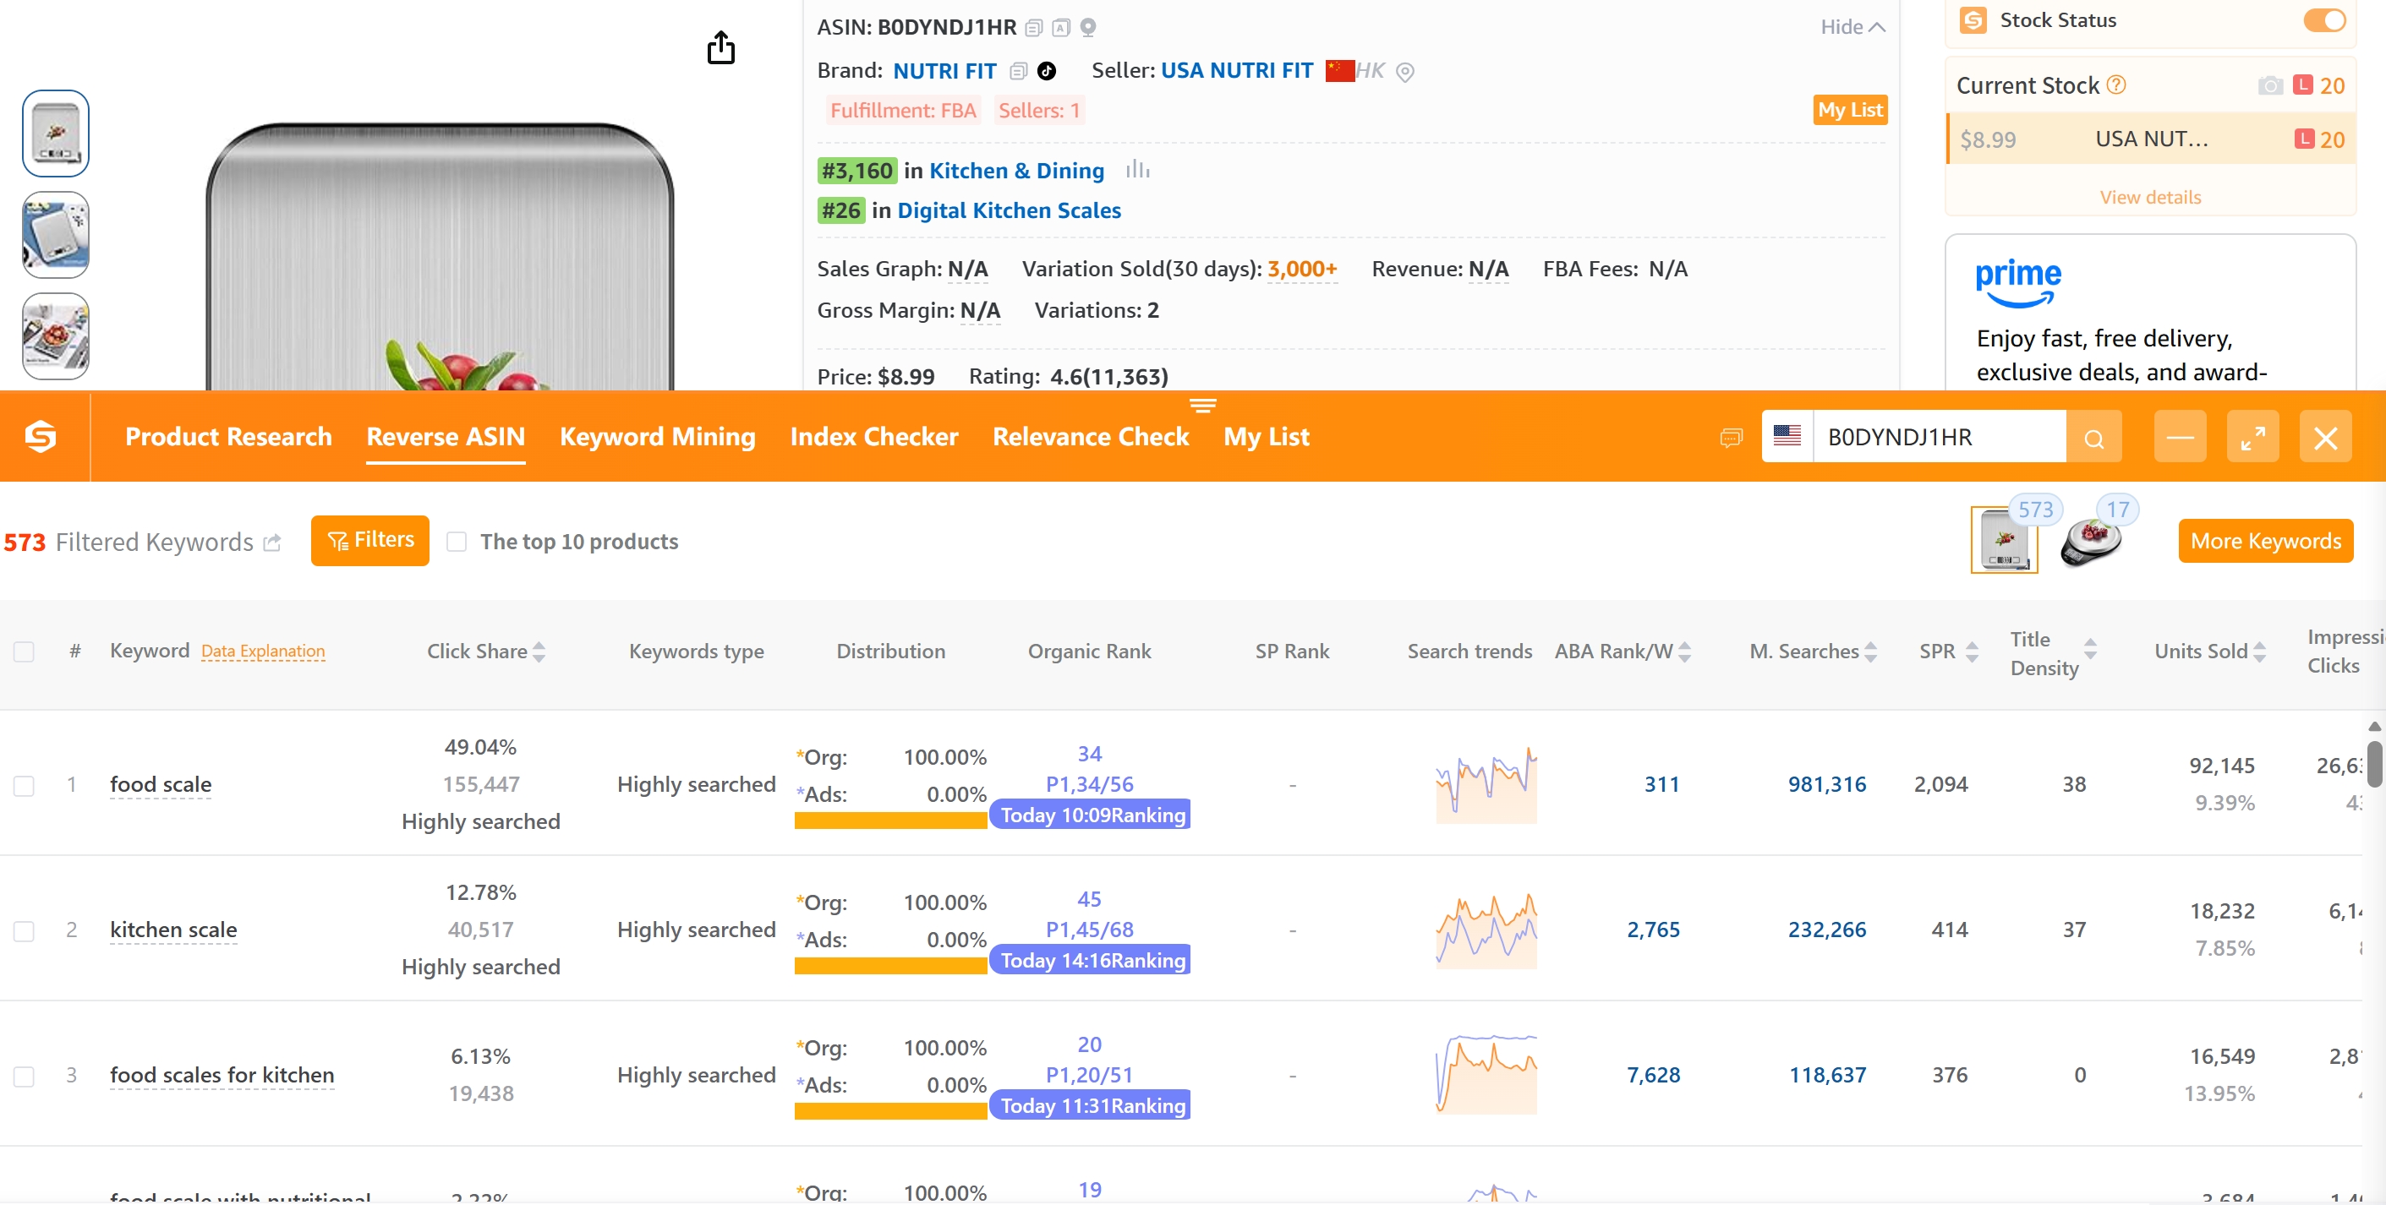
Task: Switch to the Reverse ASIN tab
Action: pos(446,436)
